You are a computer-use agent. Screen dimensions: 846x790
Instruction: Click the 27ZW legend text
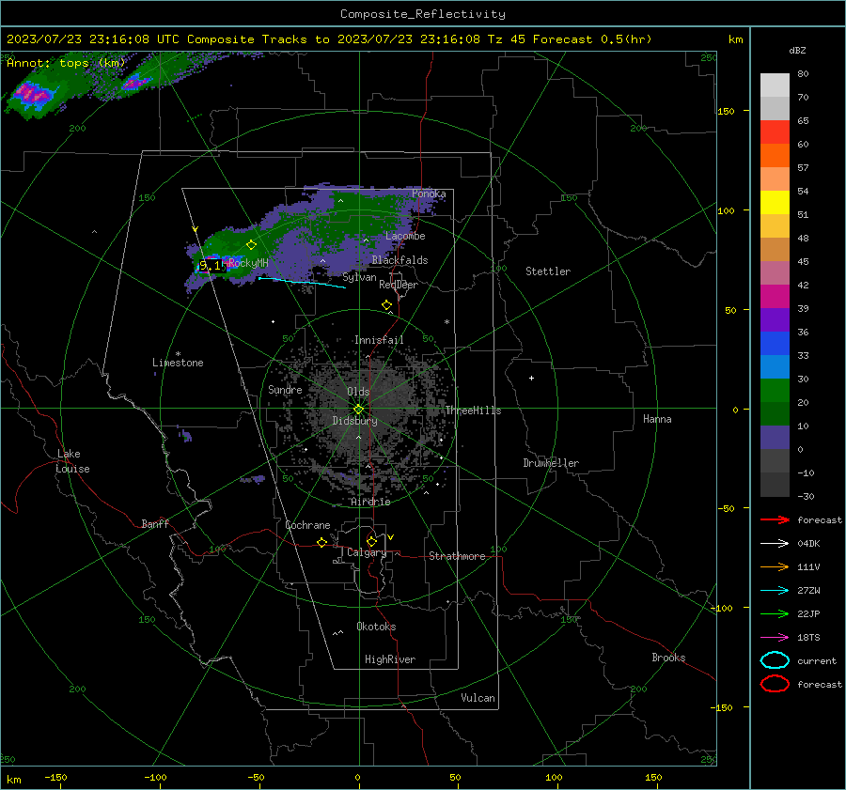pyautogui.click(x=808, y=591)
